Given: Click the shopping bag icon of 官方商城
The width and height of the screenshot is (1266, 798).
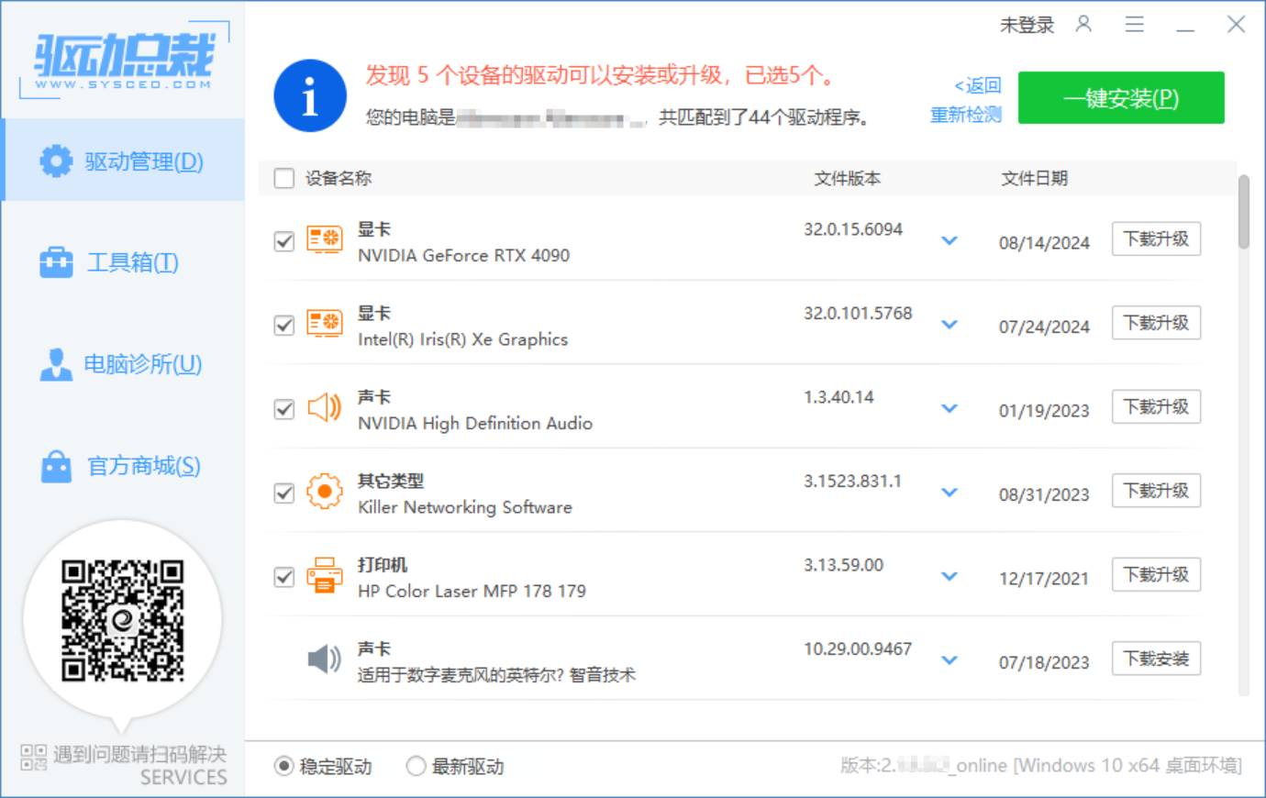Looking at the screenshot, I should (x=56, y=466).
